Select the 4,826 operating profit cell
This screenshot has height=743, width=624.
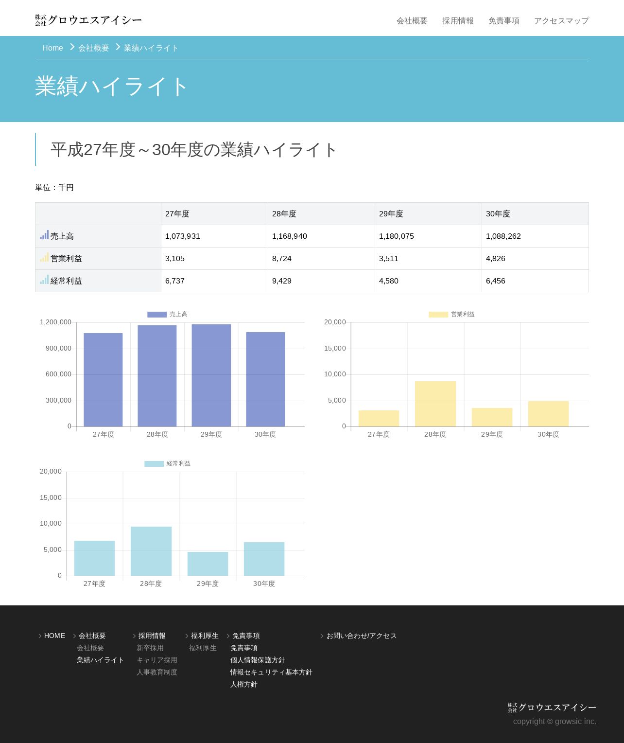[535, 259]
